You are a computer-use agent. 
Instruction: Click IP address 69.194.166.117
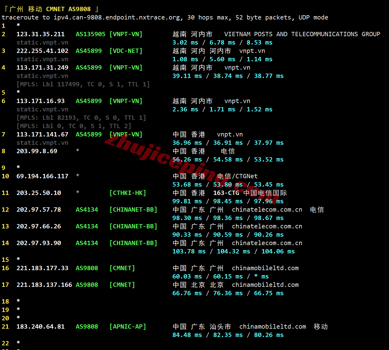[42, 176]
